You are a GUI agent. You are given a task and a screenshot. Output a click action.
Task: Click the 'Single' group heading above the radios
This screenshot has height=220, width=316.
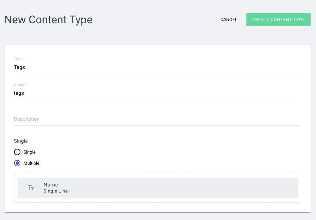coord(21,141)
